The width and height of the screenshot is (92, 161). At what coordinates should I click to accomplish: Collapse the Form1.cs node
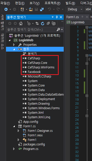[14, 126]
